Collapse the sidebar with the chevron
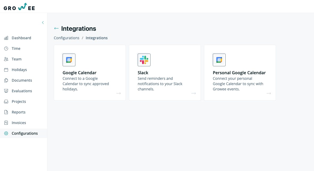 coord(43,23)
